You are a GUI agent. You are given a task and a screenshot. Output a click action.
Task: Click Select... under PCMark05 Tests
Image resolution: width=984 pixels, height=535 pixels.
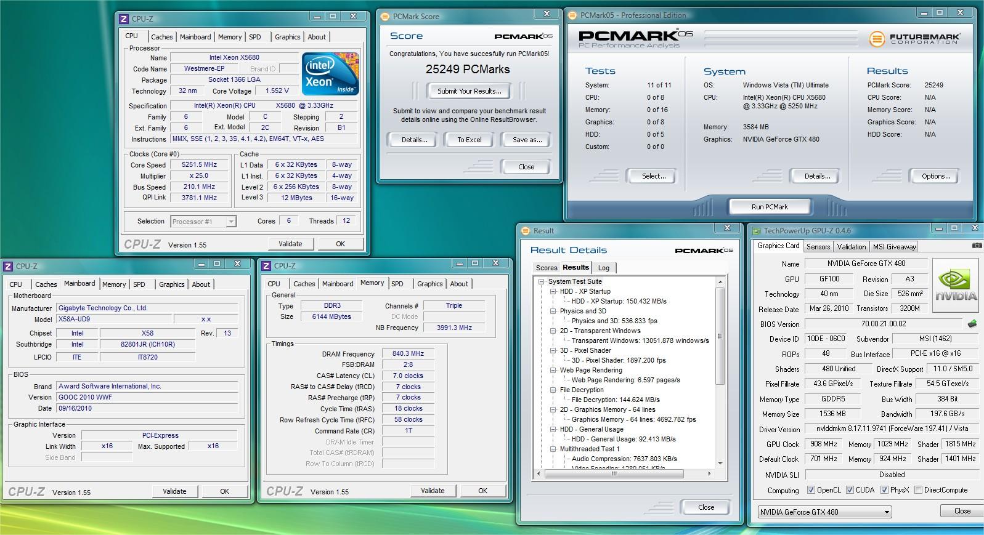pyautogui.click(x=653, y=176)
